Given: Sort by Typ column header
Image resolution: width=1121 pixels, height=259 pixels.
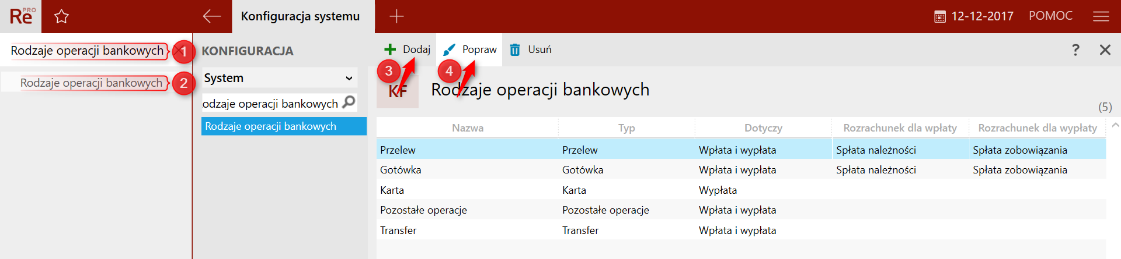Looking at the screenshot, I should point(626,128).
